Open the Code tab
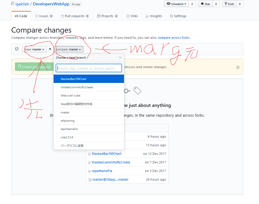This screenshot has height=204, width=259. (21, 16)
